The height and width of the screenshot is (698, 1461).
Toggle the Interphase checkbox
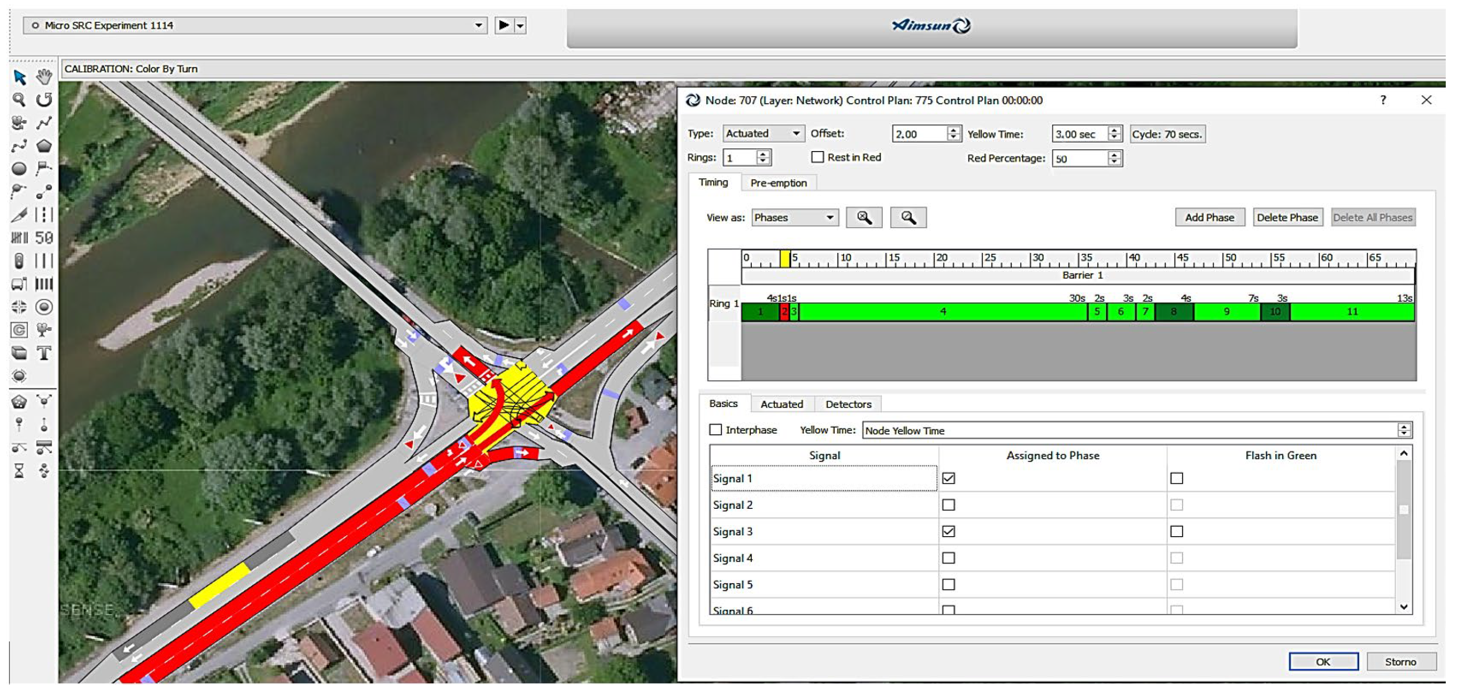click(716, 430)
